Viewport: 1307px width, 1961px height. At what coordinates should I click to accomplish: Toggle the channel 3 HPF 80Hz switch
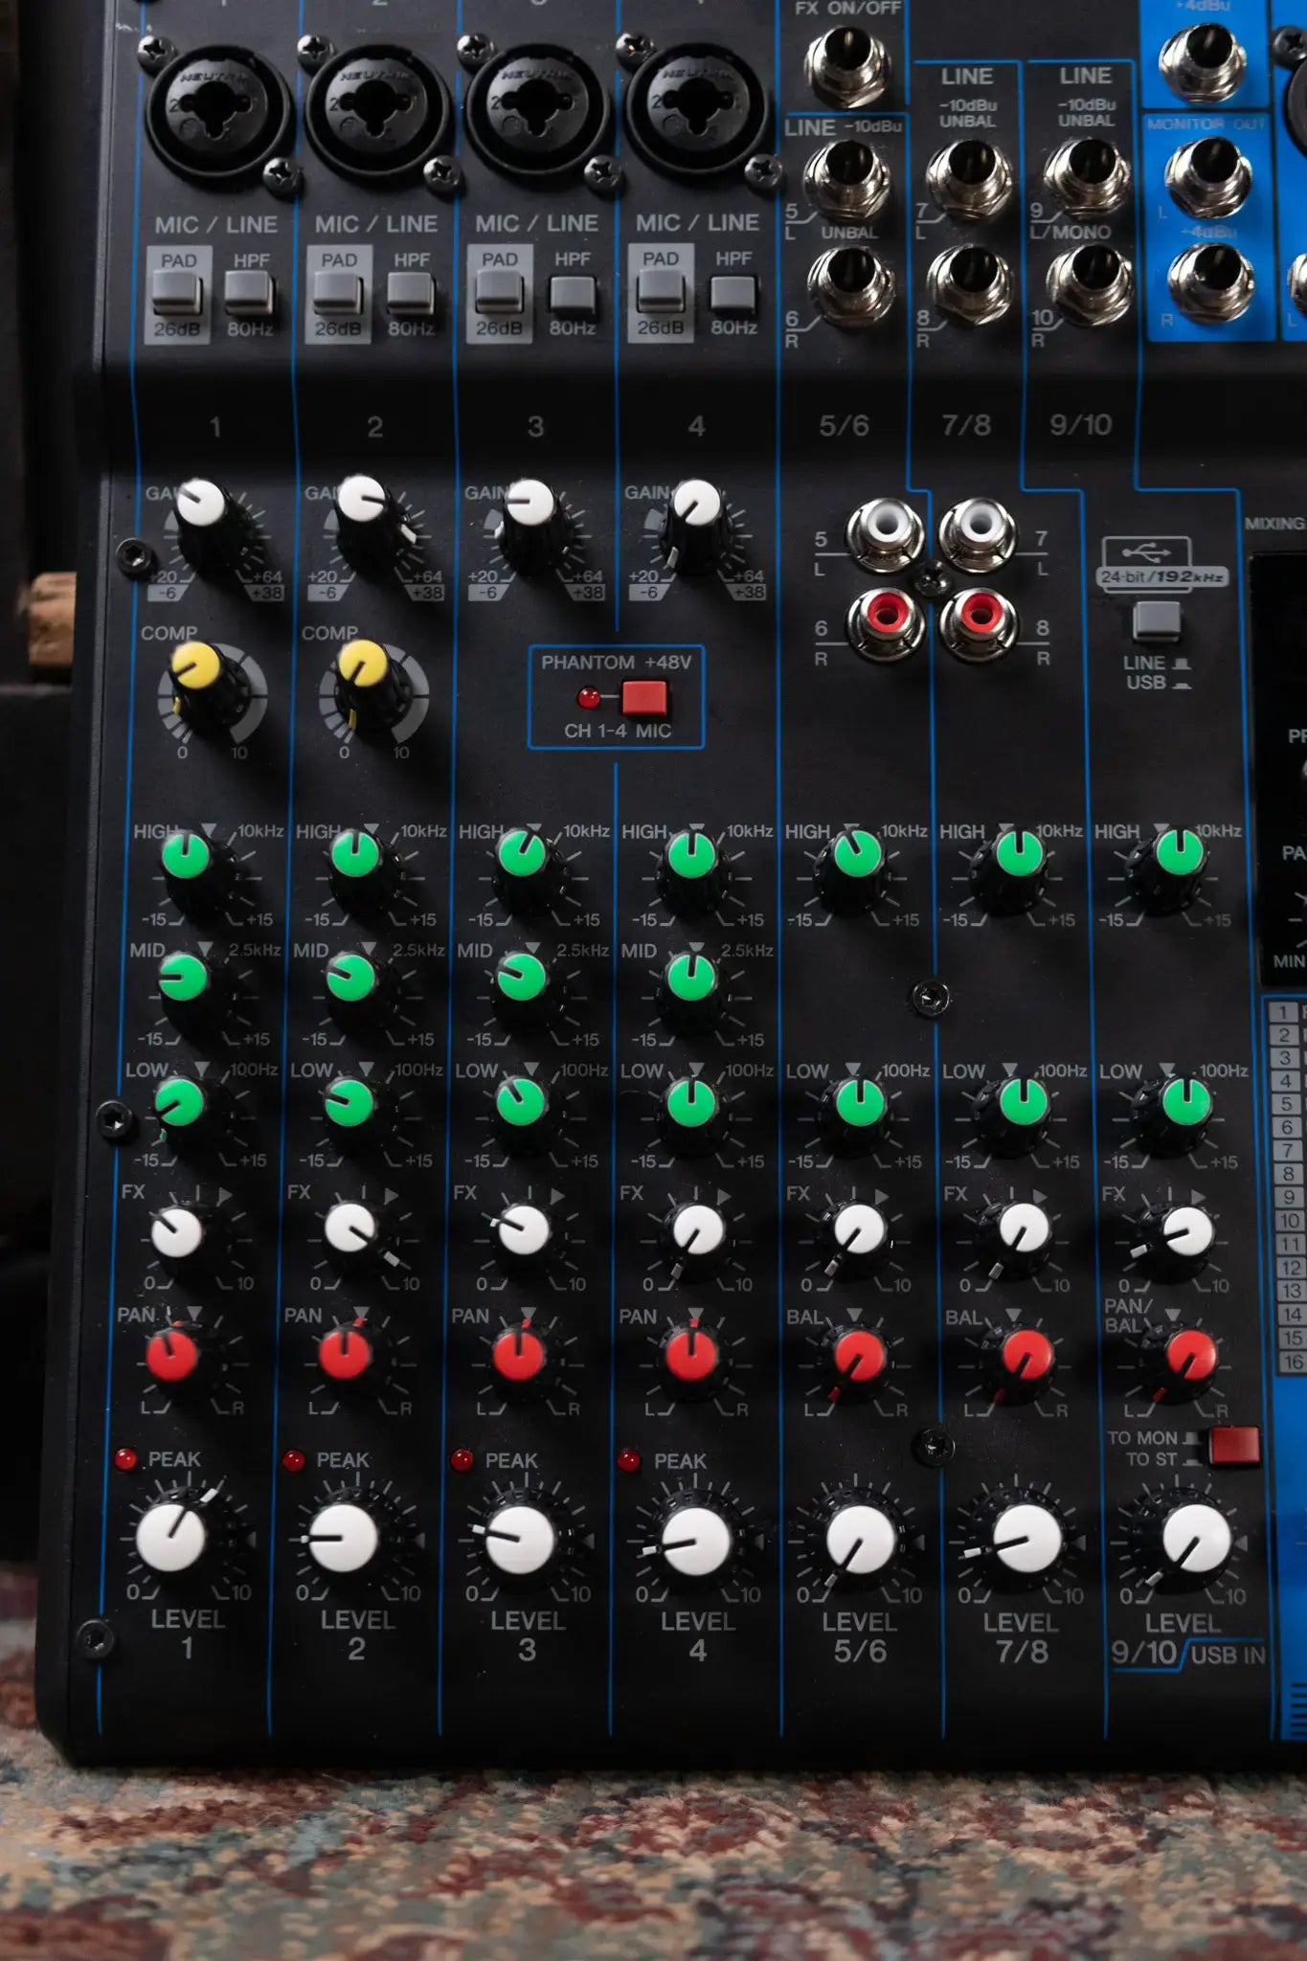(x=572, y=293)
